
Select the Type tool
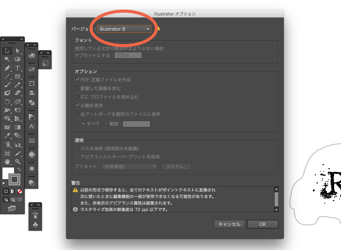pos(18,68)
